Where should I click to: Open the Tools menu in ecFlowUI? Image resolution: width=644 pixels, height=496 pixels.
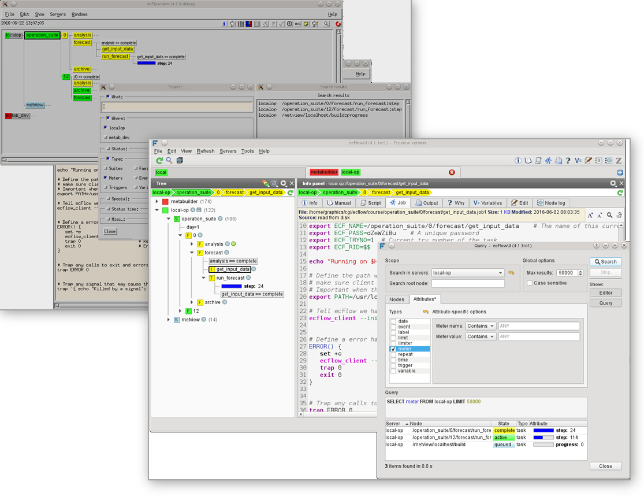coord(247,151)
